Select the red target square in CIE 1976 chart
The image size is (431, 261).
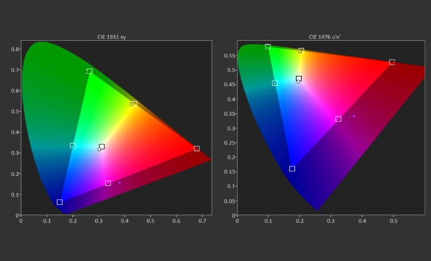coord(392,62)
